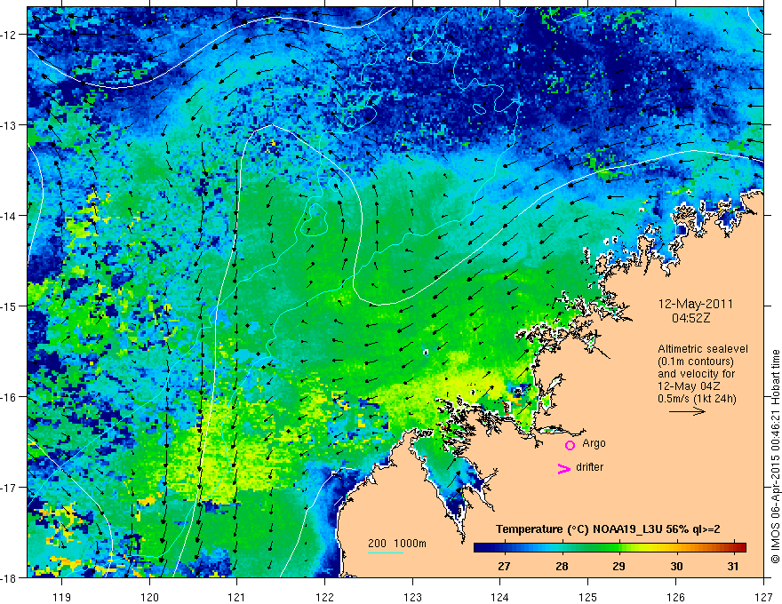Click color bar tick label 29
The height and width of the screenshot is (604, 782).
coord(618,566)
